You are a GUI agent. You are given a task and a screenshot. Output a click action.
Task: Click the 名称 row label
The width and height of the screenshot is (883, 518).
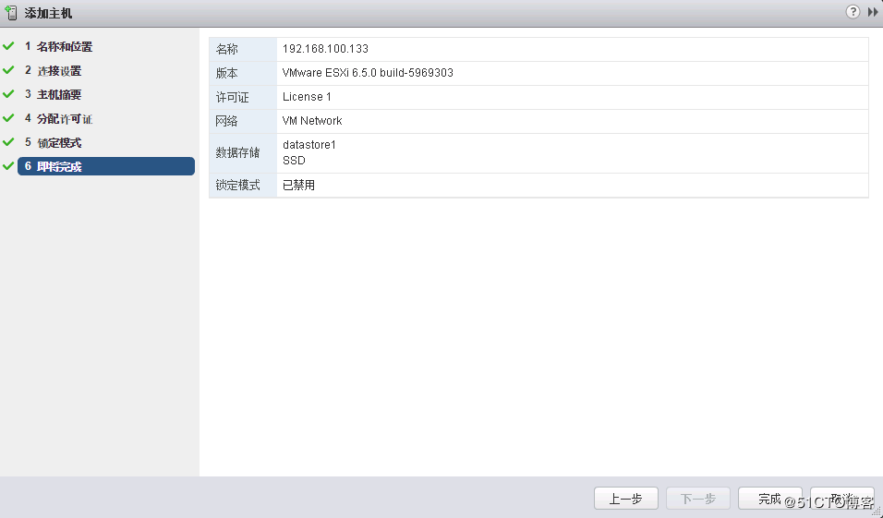coord(227,50)
